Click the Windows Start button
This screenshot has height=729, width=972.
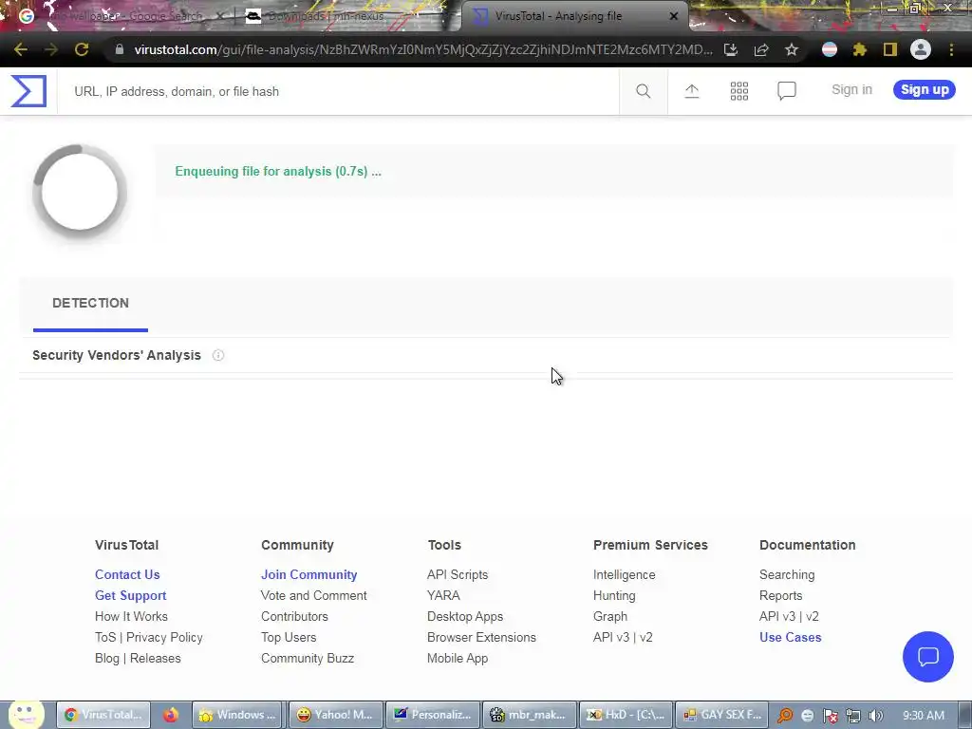tap(26, 715)
